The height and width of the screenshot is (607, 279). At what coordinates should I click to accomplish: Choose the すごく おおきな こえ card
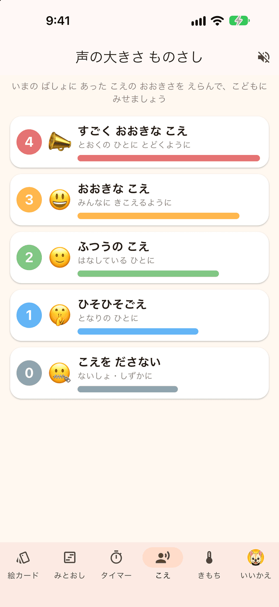tap(139, 142)
